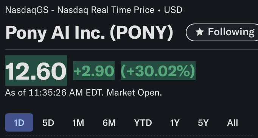
Task: Switch to the 5D chart range
Action: [48, 123]
